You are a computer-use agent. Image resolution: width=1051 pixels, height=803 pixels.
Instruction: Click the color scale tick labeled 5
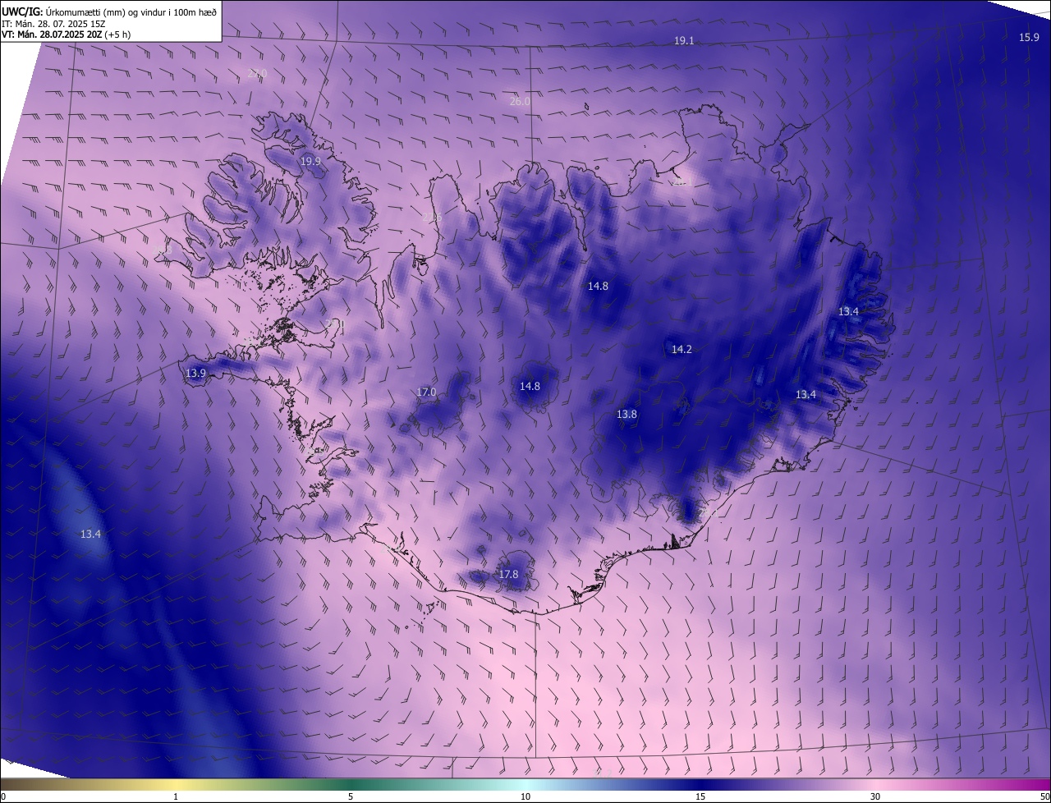pos(351,796)
